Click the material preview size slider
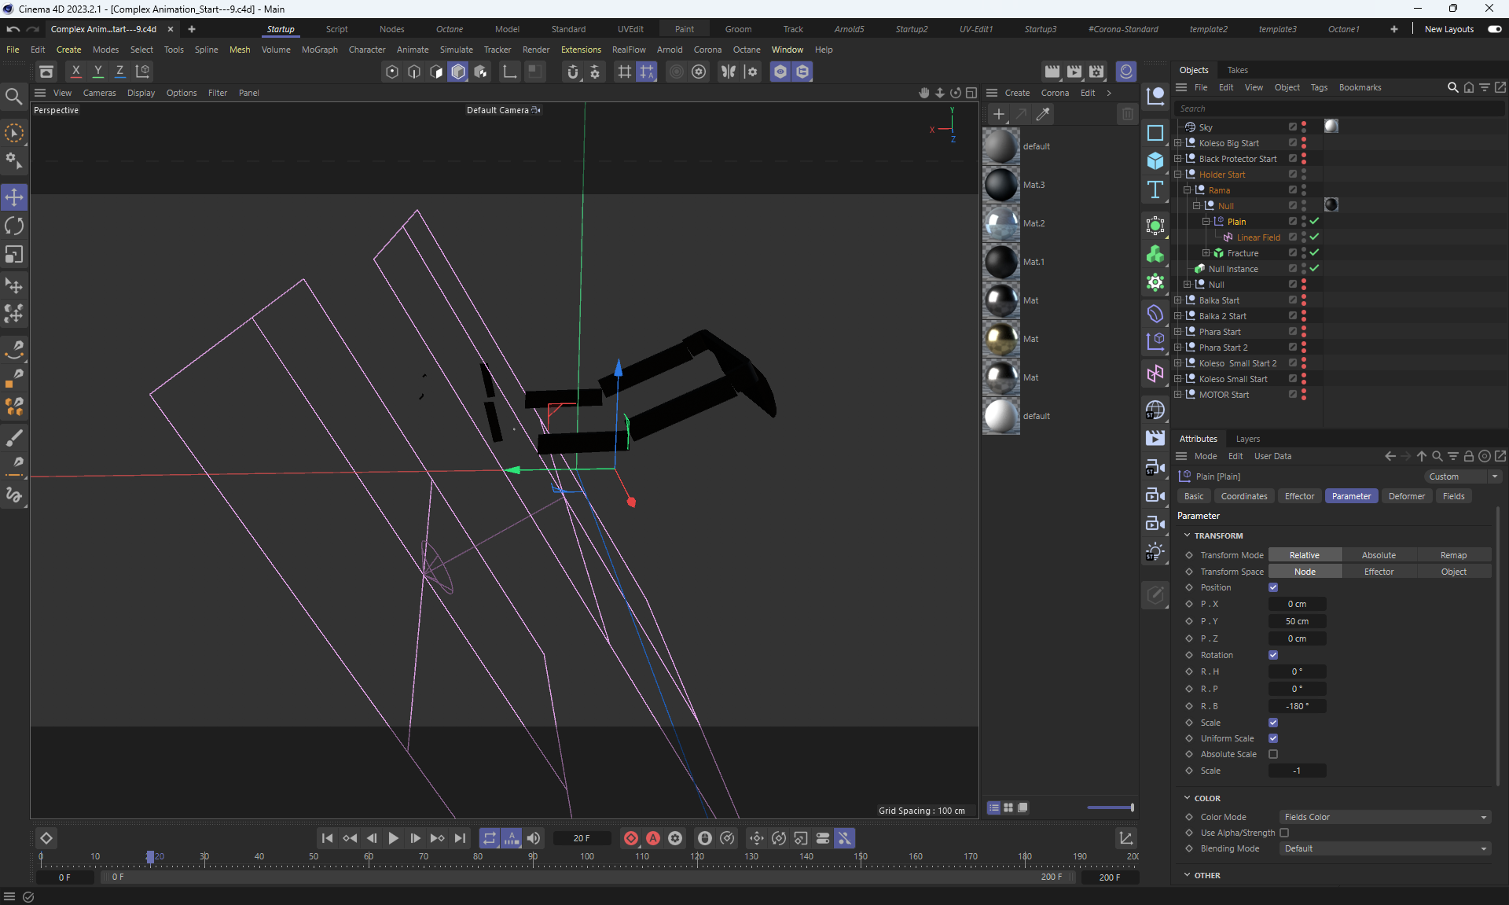Image resolution: width=1509 pixels, height=905 pixels. (1110, 808)
